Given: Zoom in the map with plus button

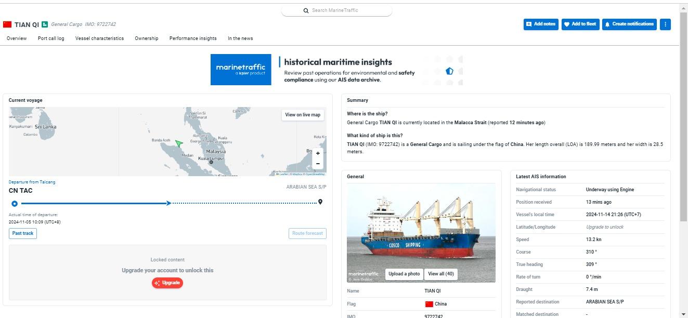Looking at the screenshot, I should click(318, 153).
